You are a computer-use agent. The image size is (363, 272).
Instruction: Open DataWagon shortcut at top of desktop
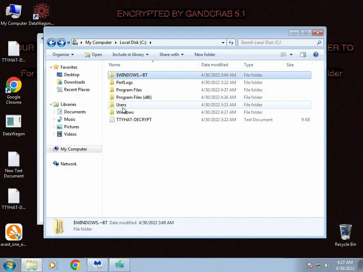click(x=41, y=14)
